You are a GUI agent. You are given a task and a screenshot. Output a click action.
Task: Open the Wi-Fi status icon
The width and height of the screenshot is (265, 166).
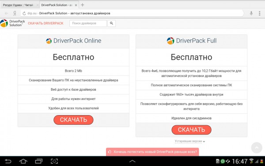(x=251, y=161)
